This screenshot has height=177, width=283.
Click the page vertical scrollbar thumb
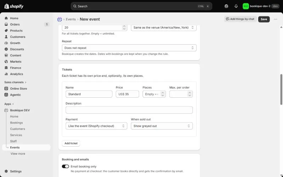(x=281, y=90)
